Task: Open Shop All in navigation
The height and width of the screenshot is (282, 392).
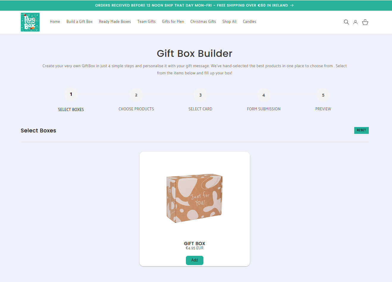Action: pos(229,21)
